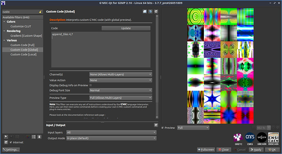This screenshot has height=154, width=282.
Task: Collapse the Various filter category
Action: coord(4,40)
